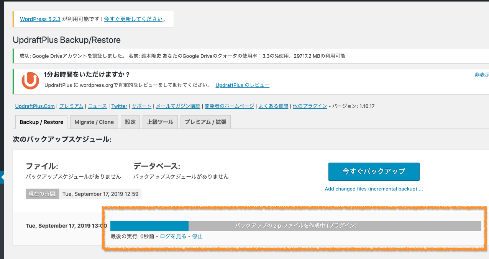The height and width of the screenshot is (259, 489).
Task: Switch to the 設定 tab
Action: click(x=130, y=122)
